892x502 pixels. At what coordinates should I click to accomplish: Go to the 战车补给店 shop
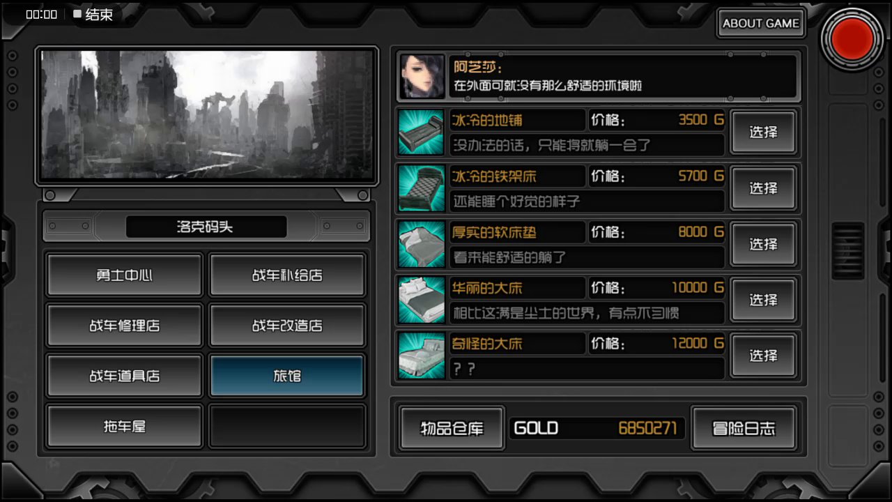pyautogui.click(x=287, y=275)
